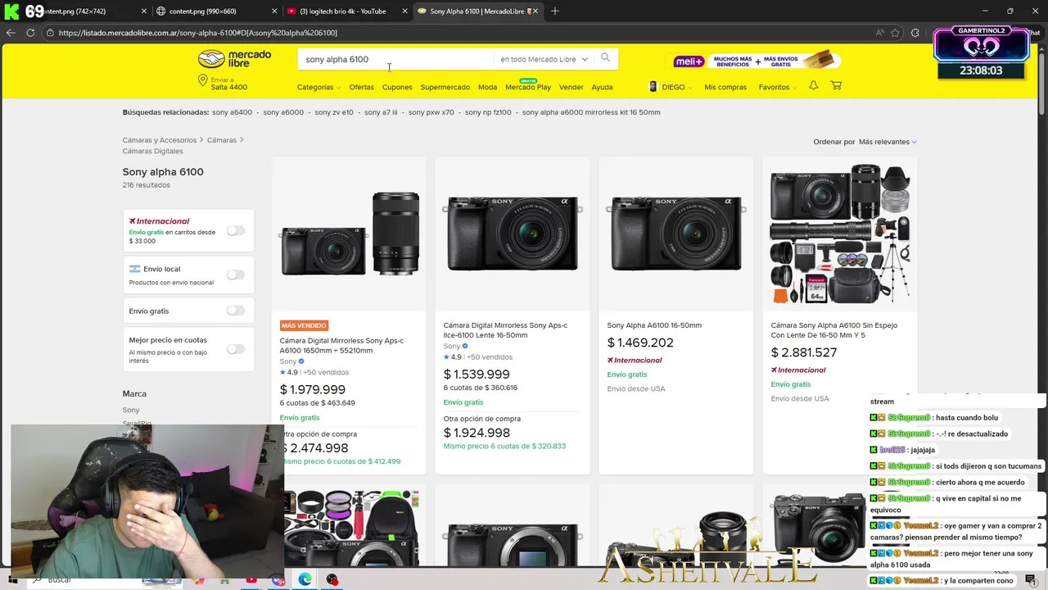Open the notifications bell
The width and height of the screenshot is (1048, 590).
(x=813, y=86)
